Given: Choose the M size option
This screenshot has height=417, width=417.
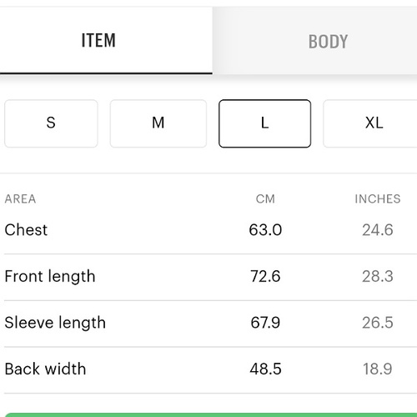Looking at the screenshot, I should tap(158, 123).
